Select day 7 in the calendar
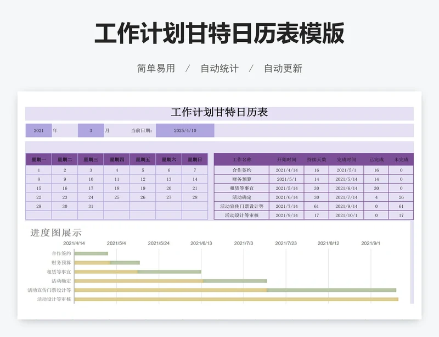 point(195,170)
